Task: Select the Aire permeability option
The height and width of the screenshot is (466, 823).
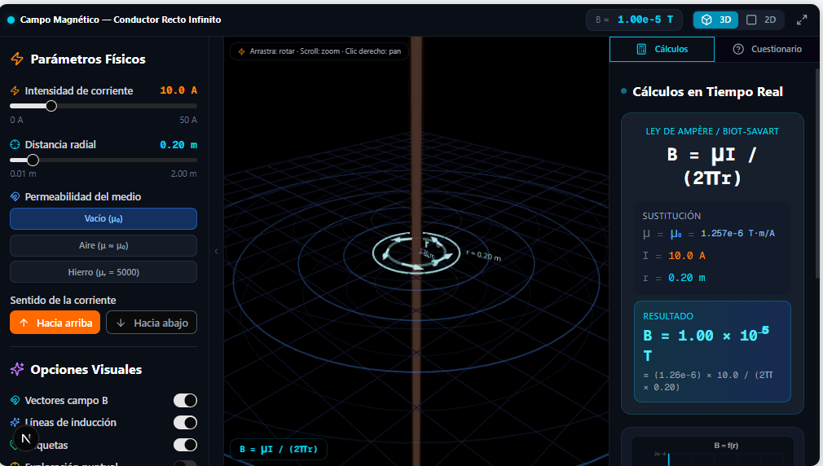Action: [103, 245]
